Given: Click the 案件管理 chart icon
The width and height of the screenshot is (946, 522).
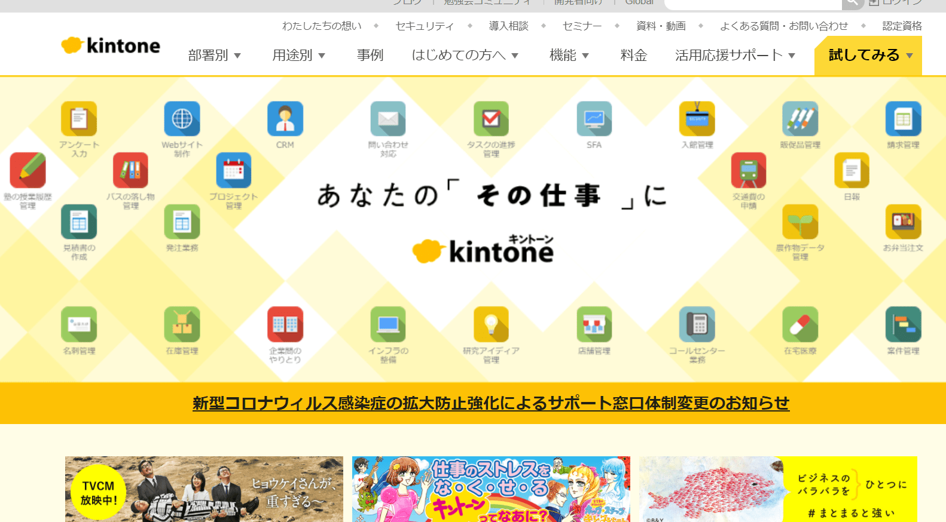Looking at the screenshot, I should point(904,324).
